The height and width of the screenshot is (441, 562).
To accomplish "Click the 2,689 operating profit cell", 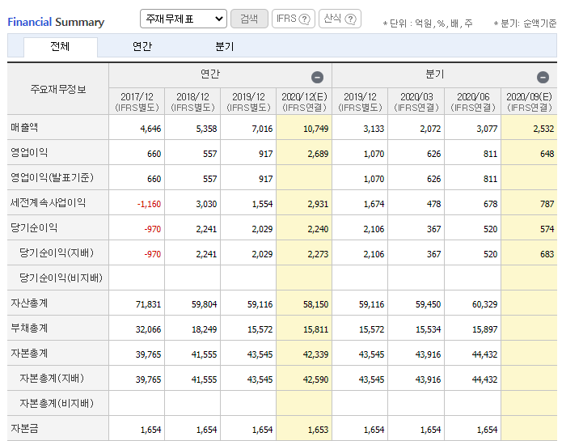I will click(x=304, y=154).
